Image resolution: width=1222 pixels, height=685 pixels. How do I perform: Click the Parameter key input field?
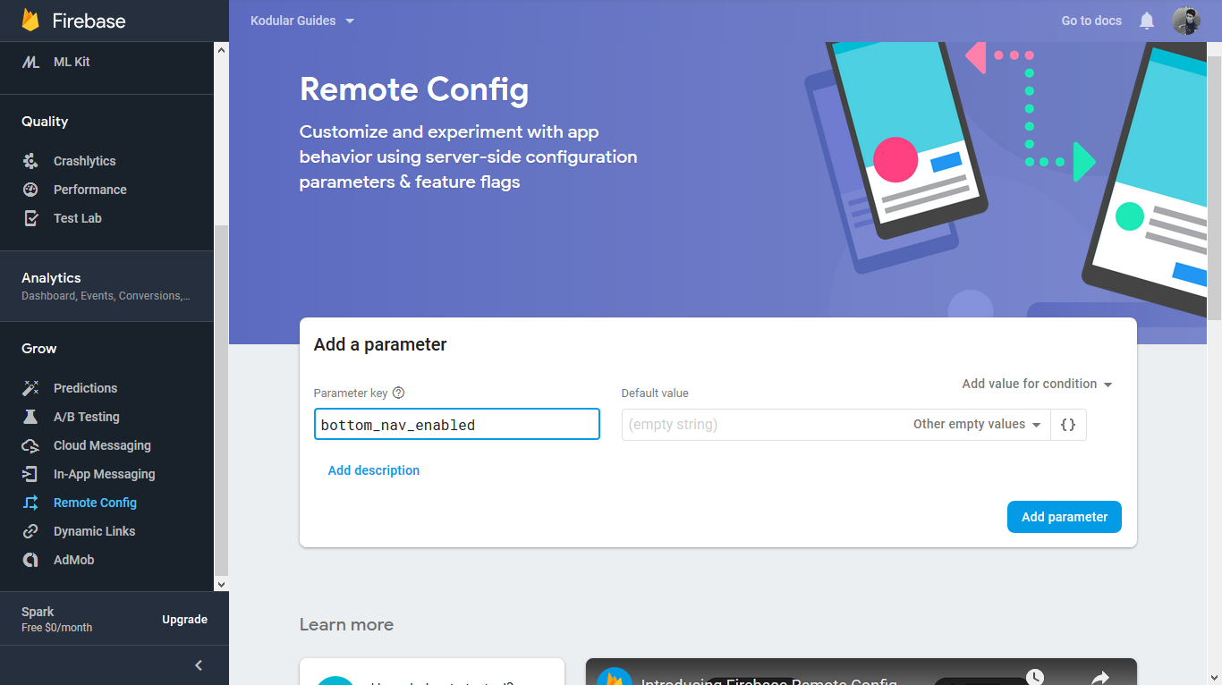[457, 425]
